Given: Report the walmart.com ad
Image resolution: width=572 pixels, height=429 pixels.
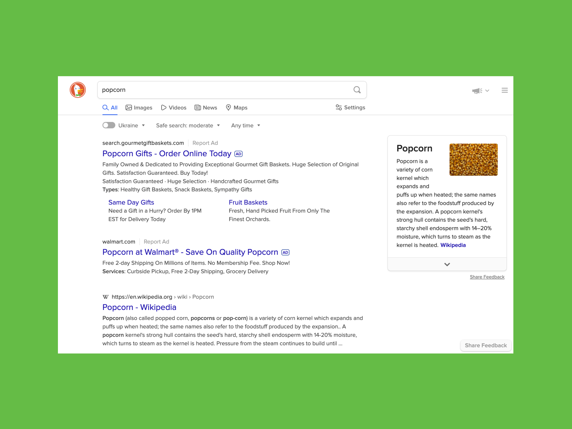Looking at the screenshot, I should [157, 242].
